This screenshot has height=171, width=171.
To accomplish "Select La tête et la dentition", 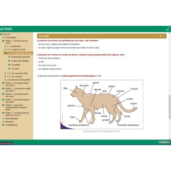I will point(20,61).
